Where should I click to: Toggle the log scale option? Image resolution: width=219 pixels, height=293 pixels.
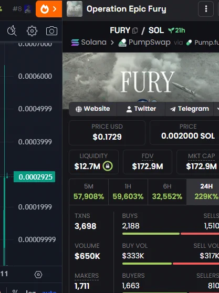click(x=30, y=291)
